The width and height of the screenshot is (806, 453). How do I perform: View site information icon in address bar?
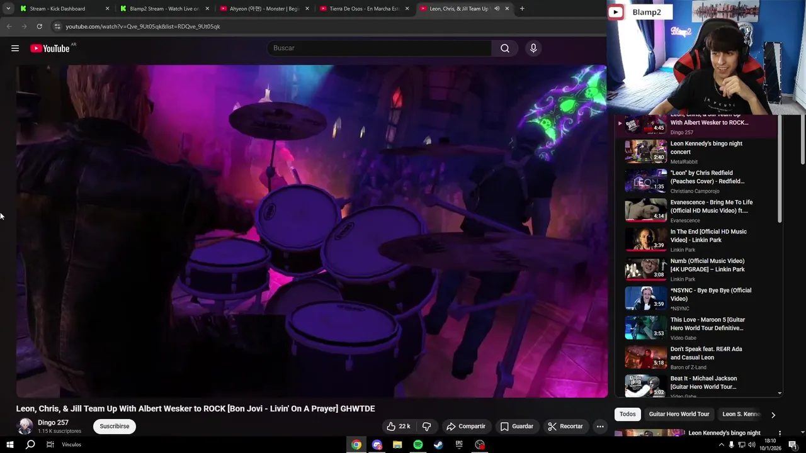click(x=57, y=26)
